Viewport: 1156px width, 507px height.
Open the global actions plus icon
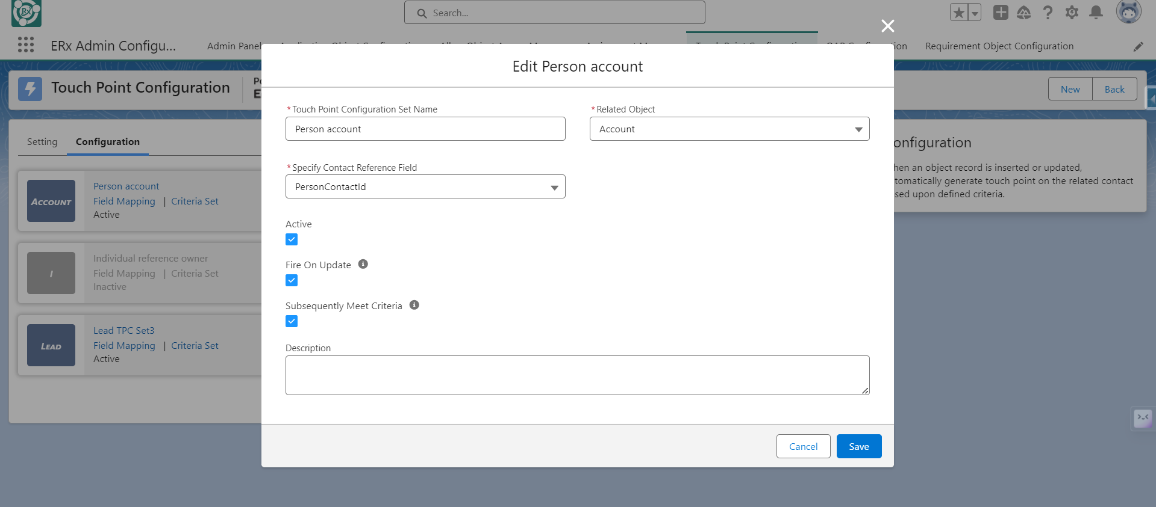pos(1001,13)
